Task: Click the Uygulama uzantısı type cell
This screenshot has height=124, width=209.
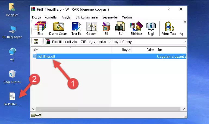Action: click(171, 56)
